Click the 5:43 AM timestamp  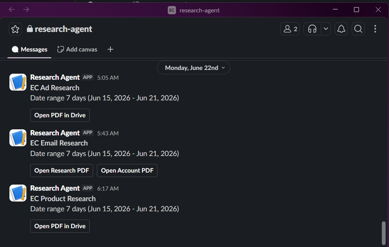tap(108, 133)
